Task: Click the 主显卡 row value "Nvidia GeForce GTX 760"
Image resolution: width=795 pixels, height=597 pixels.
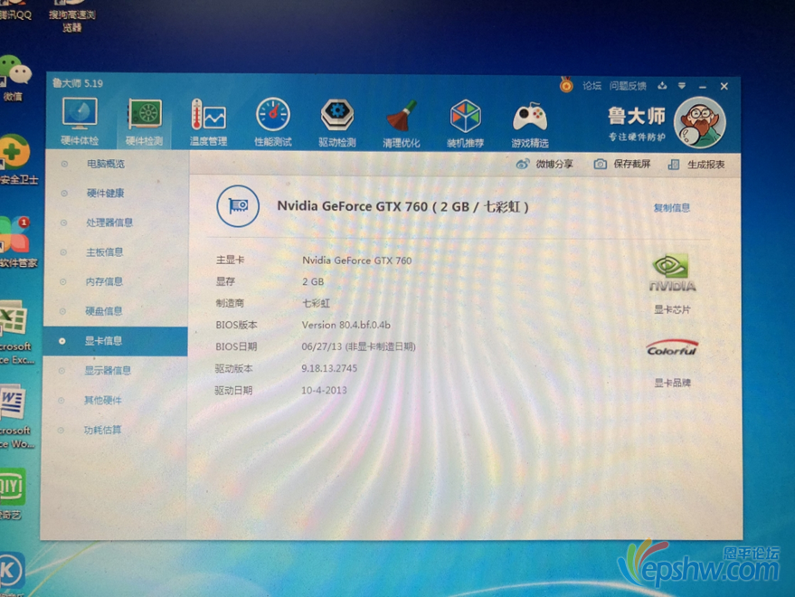Action: pos(357,261)
